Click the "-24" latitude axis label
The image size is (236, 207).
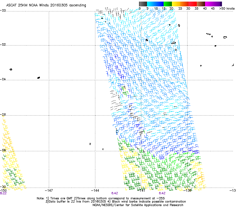tap(3, 79)
